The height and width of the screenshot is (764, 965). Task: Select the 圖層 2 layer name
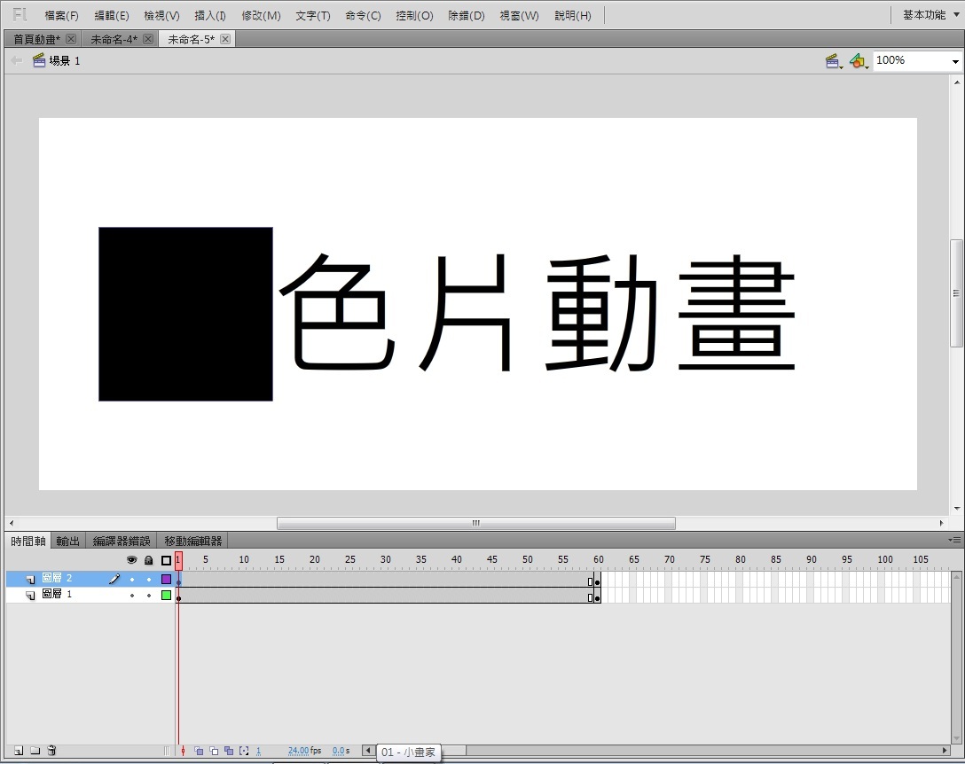57,578
